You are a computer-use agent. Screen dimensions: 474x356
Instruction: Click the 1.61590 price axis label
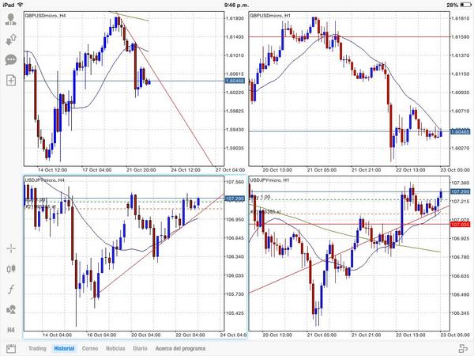point(460,37)
